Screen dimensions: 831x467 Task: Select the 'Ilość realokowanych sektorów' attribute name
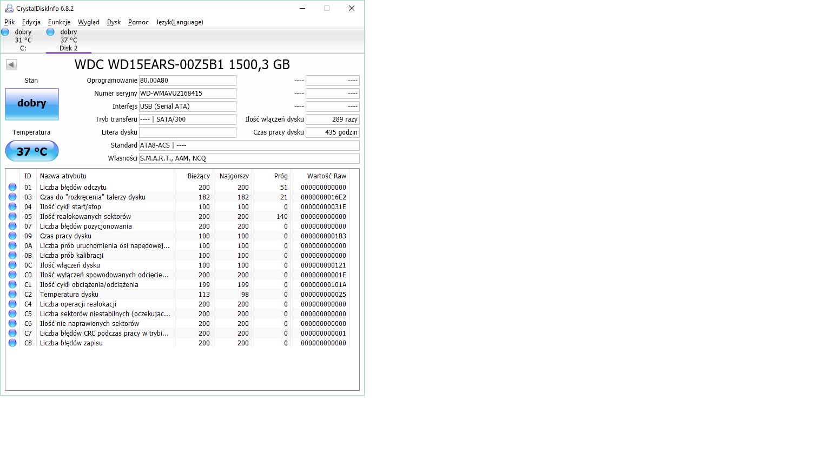(85, 217)
